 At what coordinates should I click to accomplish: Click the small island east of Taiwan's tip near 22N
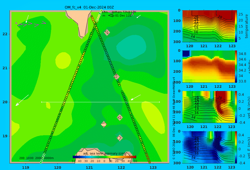tap(107, 32)
